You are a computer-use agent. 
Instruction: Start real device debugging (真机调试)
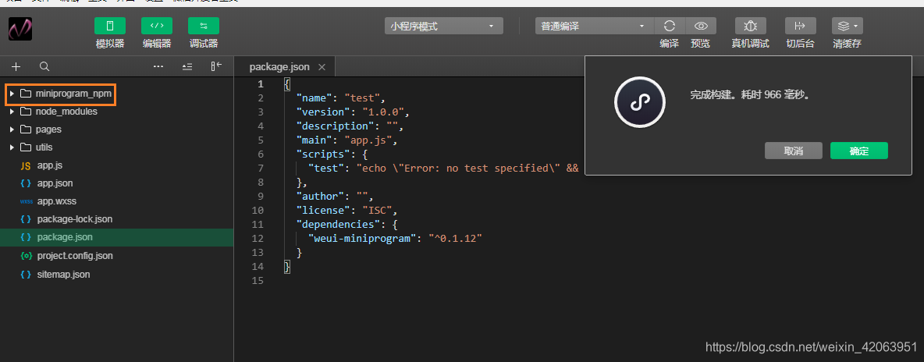750,26
